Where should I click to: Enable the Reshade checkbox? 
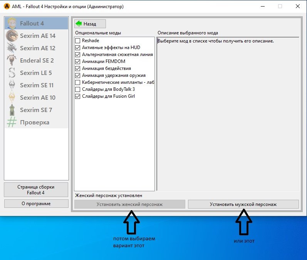[x=78, y=41]
